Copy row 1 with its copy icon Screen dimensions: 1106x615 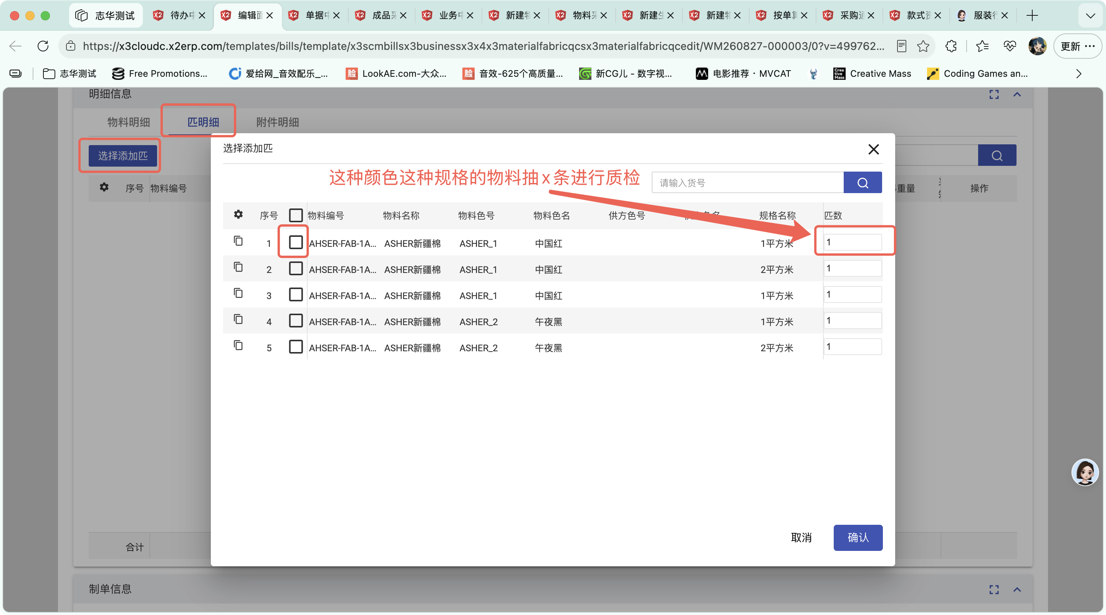coord(238,241)
